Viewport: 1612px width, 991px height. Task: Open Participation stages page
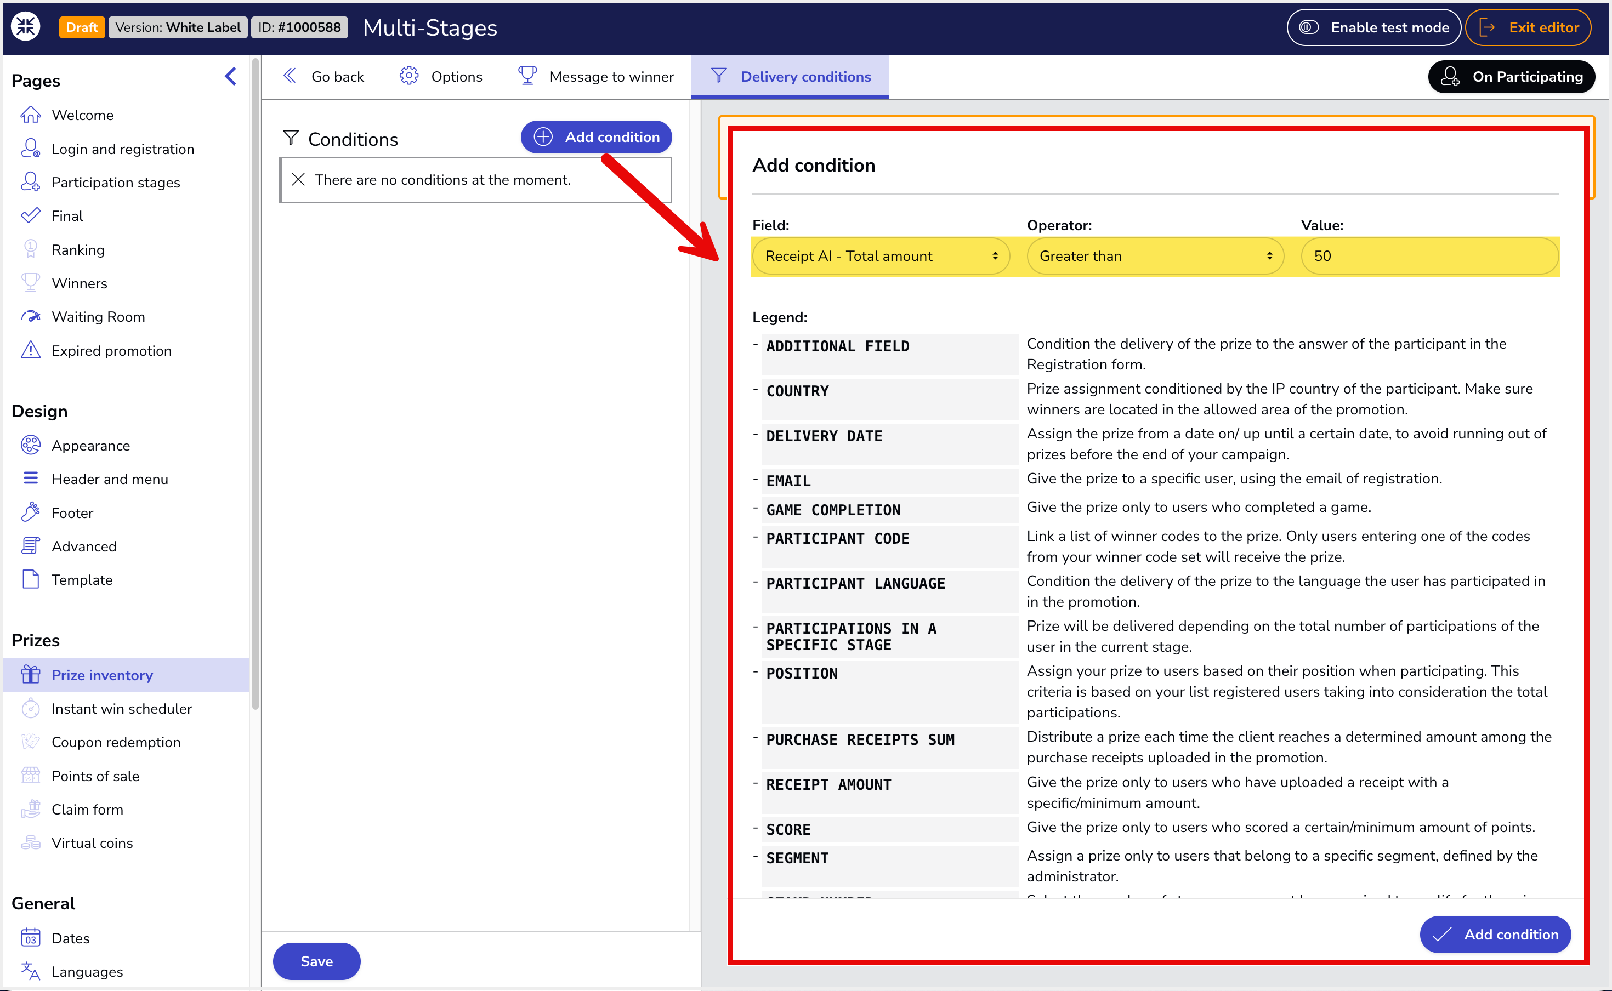coord(115,182)
